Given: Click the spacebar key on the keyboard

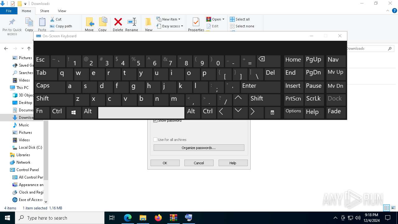Looking at the screenshot, I should click(x=141, y=113).
